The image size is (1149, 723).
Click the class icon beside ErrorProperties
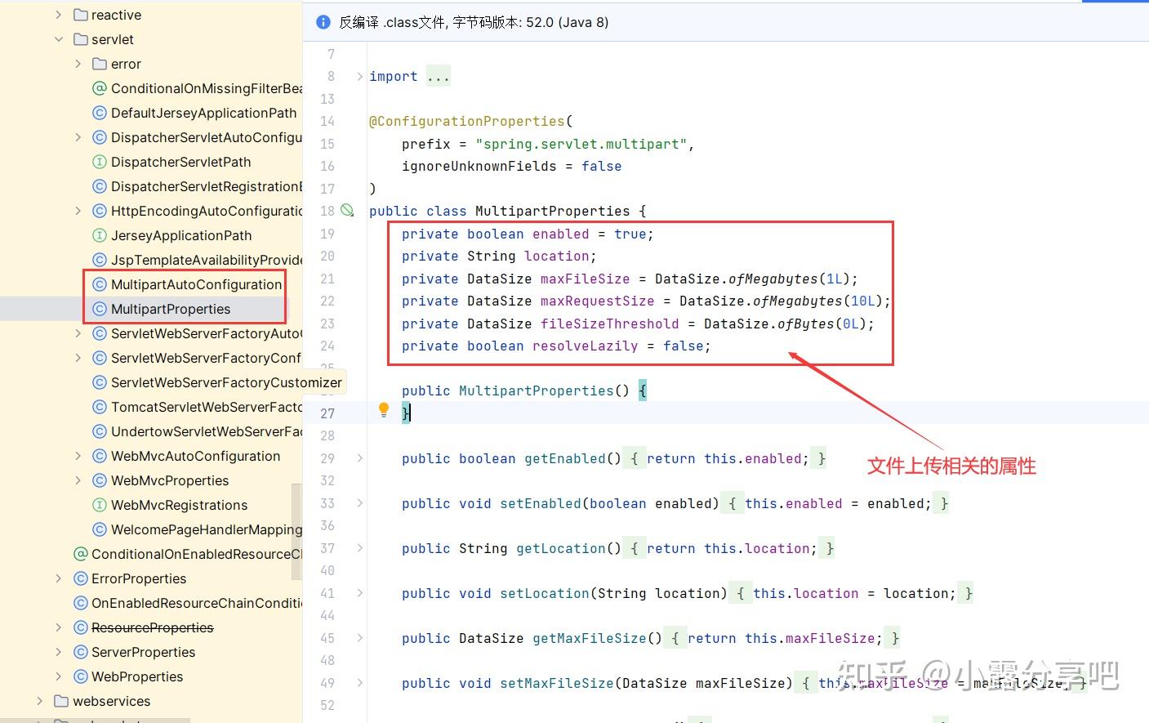79,578
